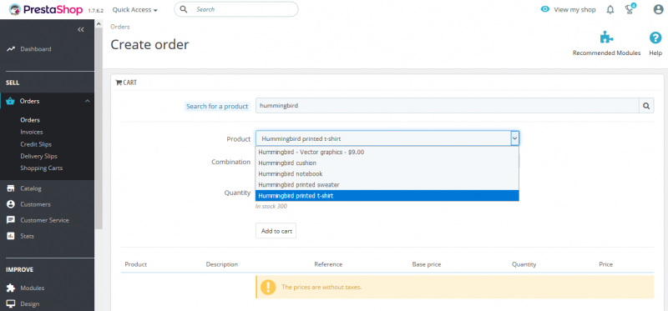668x311 pixels.
Task: Click the Price column header
Action: 606,264
